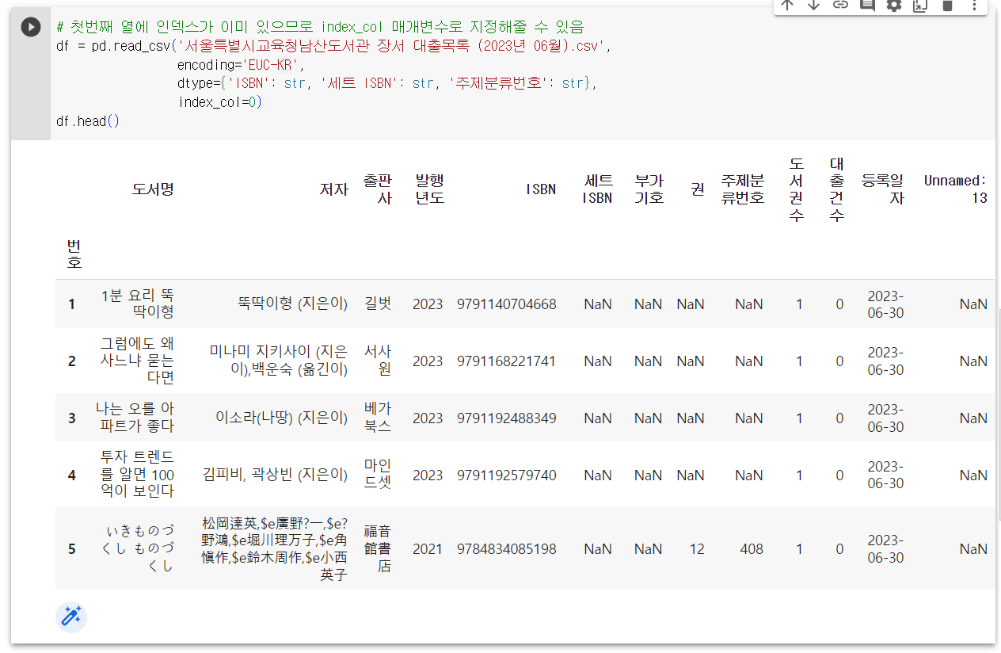Click author cell '김피비, 곽상빈 (지은이)'
The height and width of the screenshot is (653, 1001).
coord(276,475)
